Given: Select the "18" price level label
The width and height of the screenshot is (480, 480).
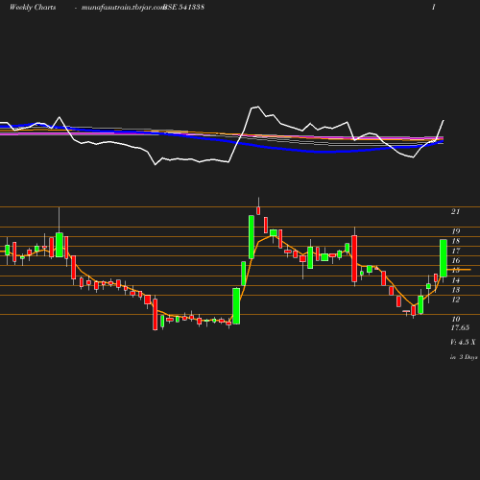Looking at the screenshot, I should [456, 241].
